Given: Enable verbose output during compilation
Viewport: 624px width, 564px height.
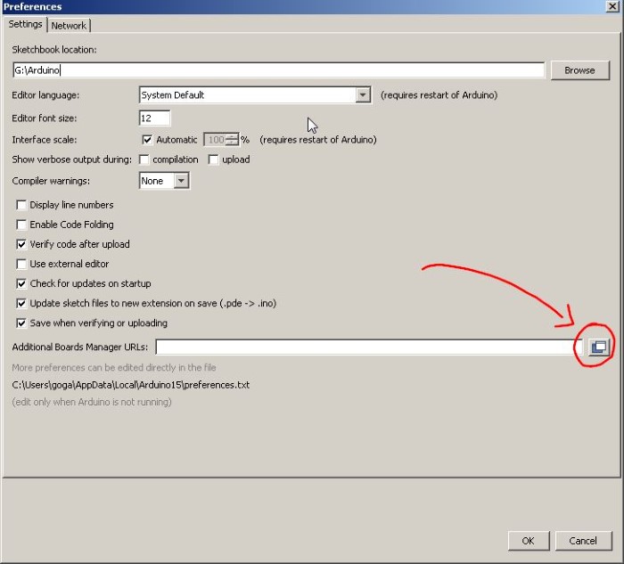Looking at the screenshot, I should pos(144,159).
